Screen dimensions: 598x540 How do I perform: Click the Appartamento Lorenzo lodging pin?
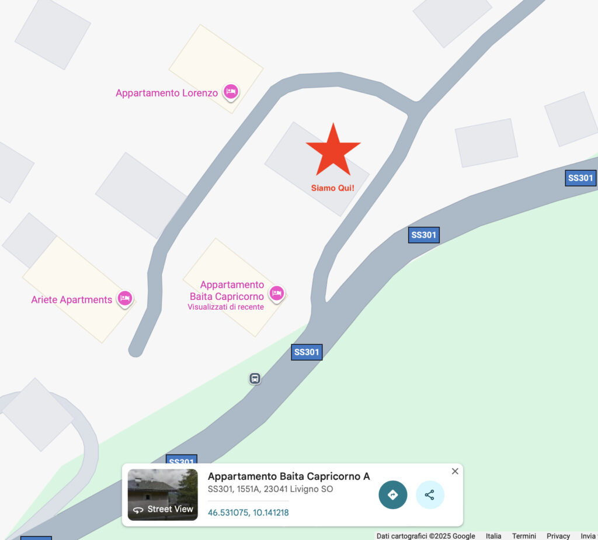click(x=231, y=92)
